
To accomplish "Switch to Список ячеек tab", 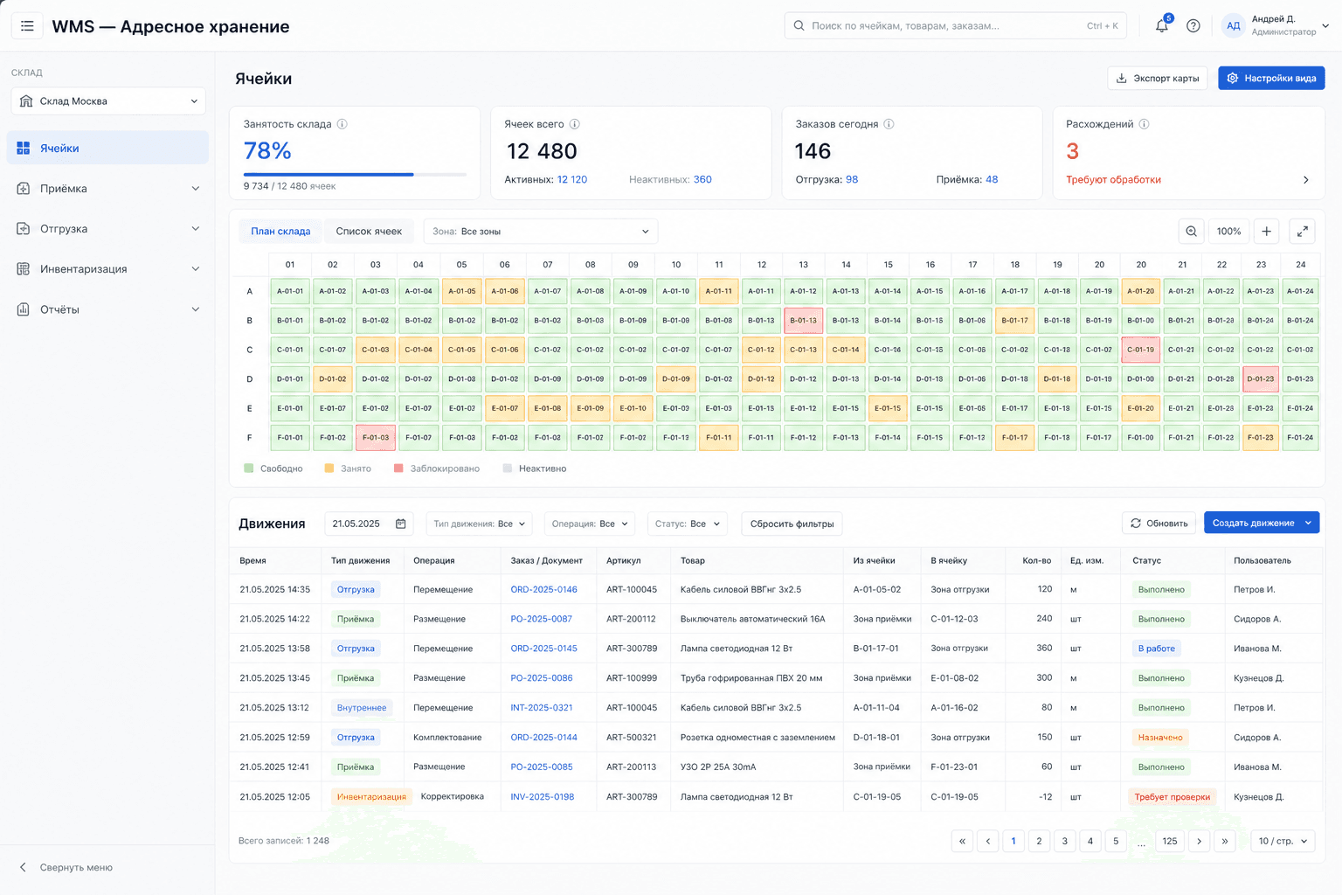I will point(369,232).
